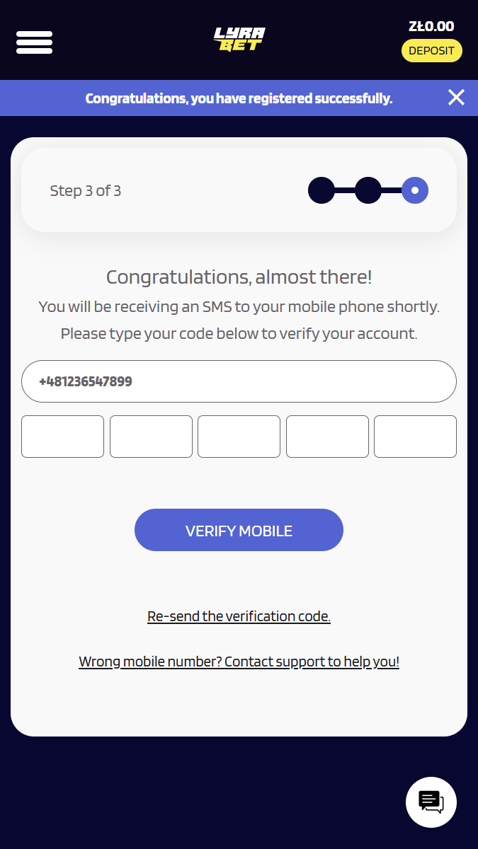The height and width of the screenshot is (849, 478).
Task: Click the VERIFY MOBILE button
Action: pyautogui.click(x=239, y=530)
